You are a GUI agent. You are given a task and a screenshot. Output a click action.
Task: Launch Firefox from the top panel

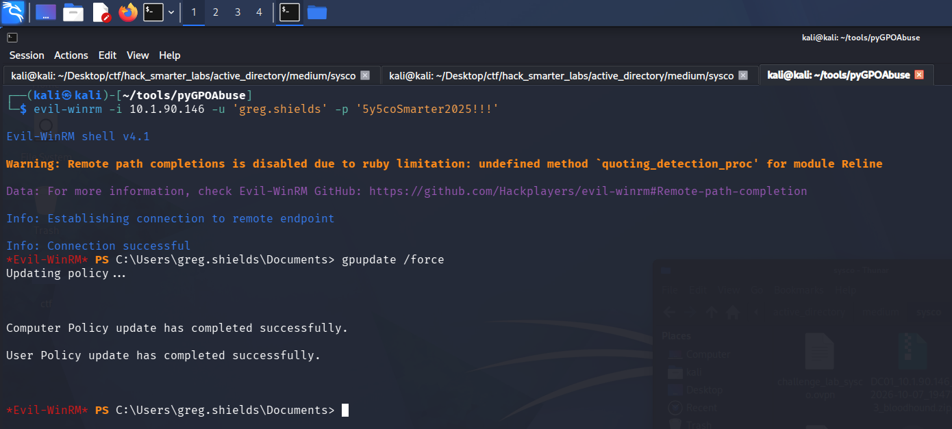[128, 12]
